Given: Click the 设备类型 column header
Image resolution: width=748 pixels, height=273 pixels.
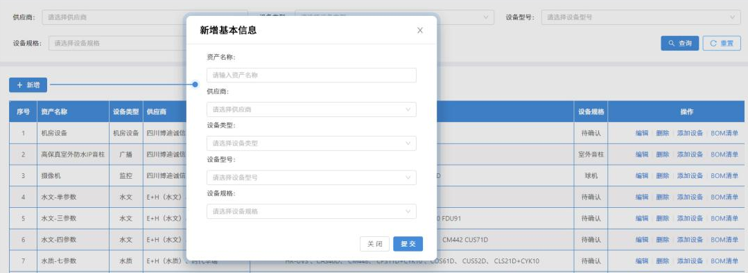Looking at the screenshot, I should (x=126, y=112).
